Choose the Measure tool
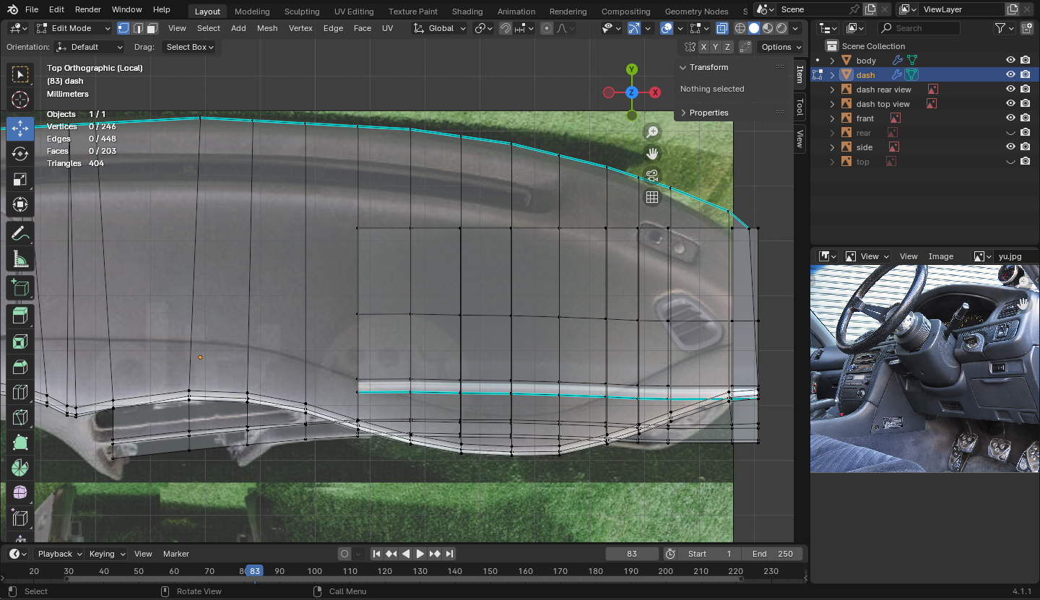This screenshot has height=600, width=1040. [x=20, y=259]
